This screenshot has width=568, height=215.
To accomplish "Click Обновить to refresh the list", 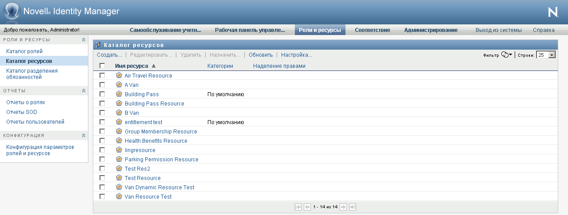I will click(x=261, y=55).
